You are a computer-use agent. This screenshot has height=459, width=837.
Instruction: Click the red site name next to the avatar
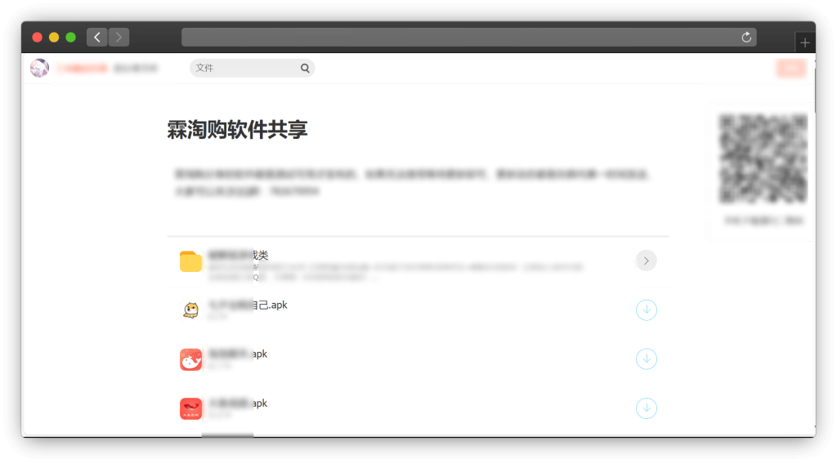coord(83,69)
